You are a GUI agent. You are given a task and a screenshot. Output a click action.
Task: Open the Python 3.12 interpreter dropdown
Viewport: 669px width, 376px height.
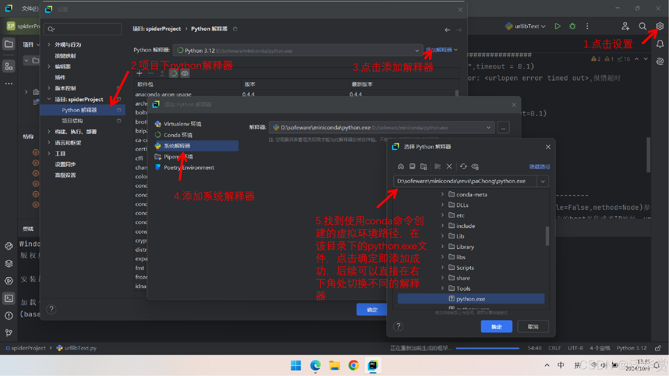coord(417,50)
